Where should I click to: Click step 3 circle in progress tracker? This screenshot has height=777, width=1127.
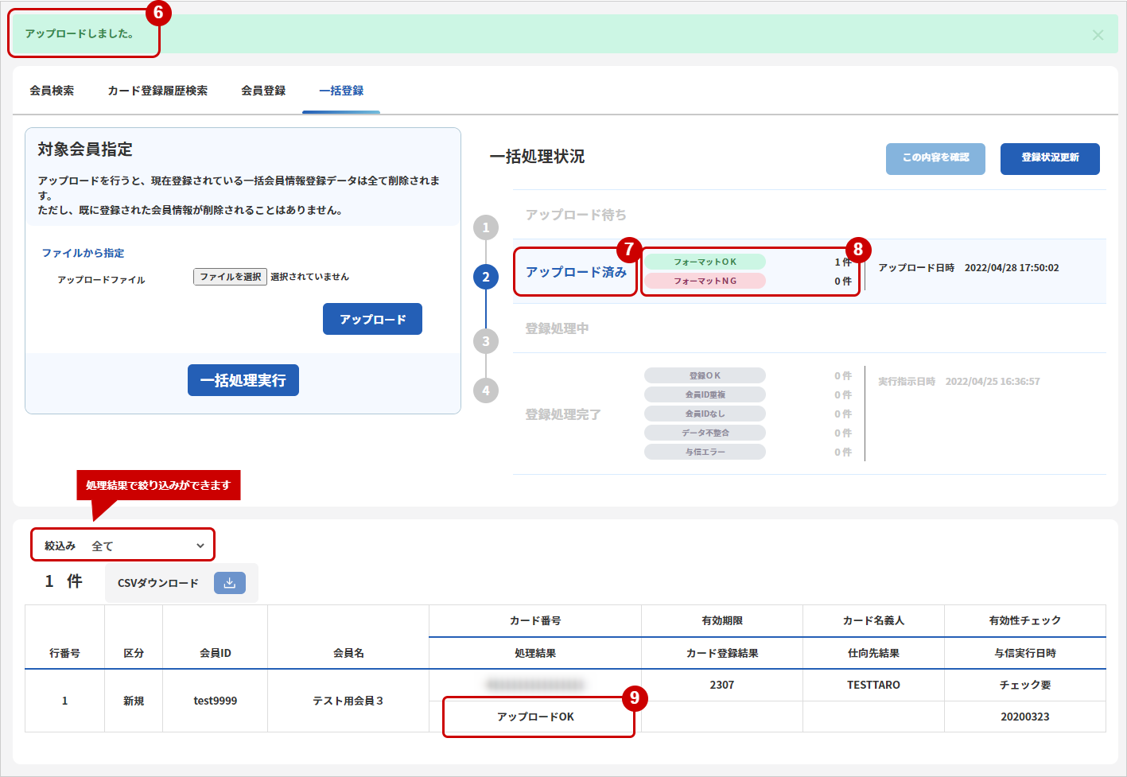pyautogui.click(x=486, y=341)
